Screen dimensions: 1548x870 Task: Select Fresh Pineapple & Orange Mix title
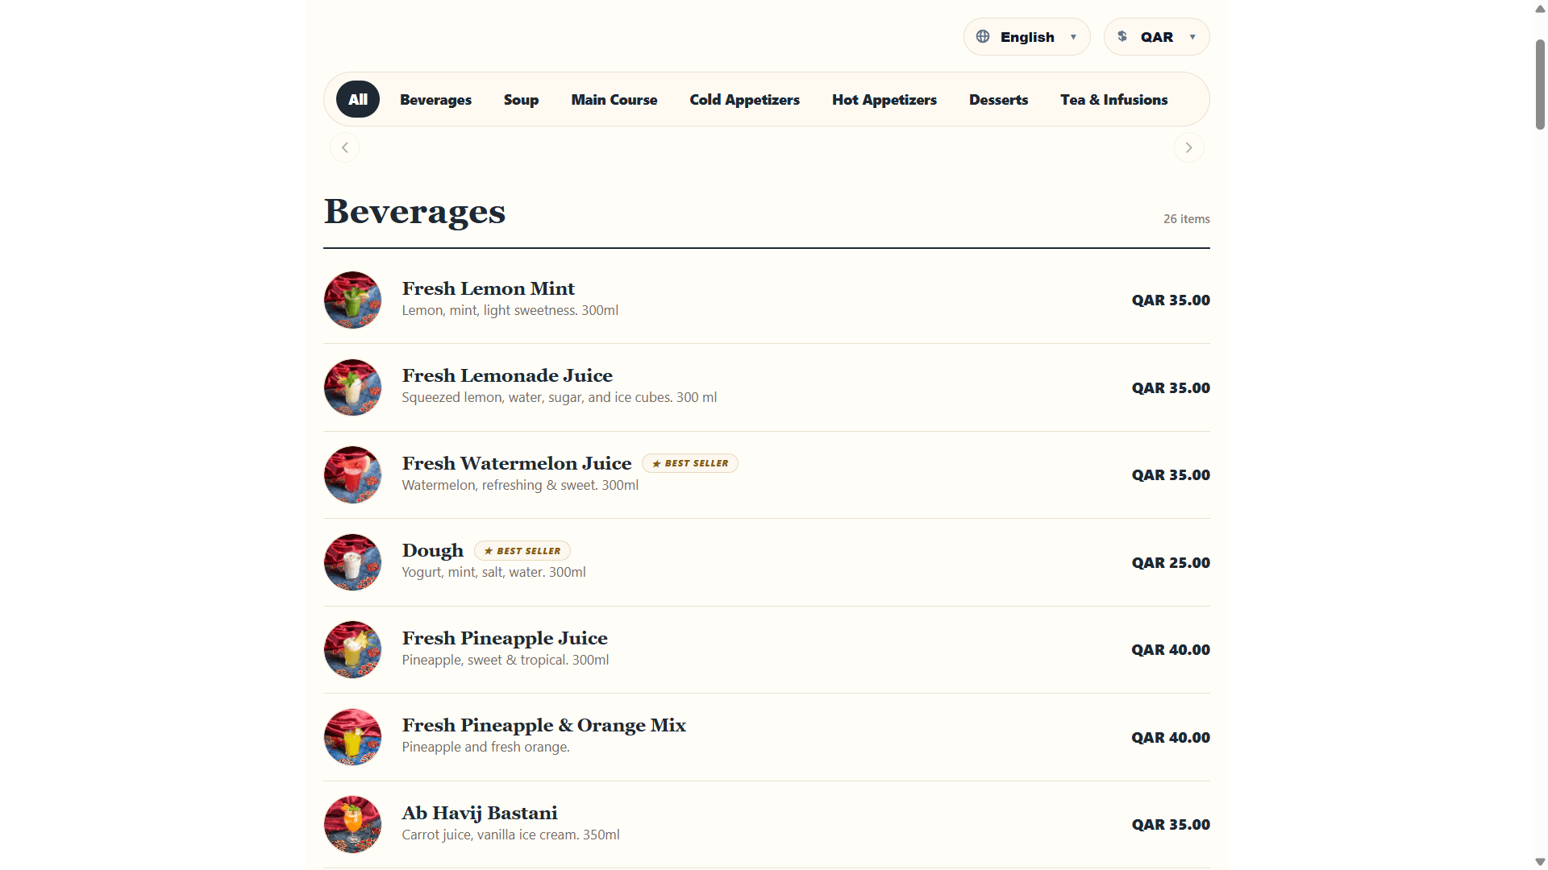544,725
